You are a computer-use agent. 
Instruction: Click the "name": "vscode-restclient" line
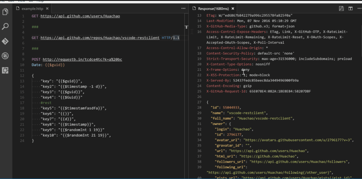point(239,113)
